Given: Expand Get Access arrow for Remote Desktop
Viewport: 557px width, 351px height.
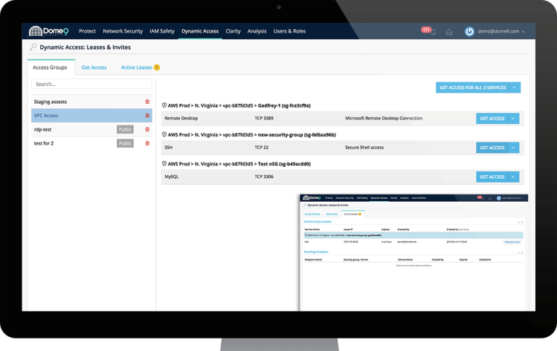Looking at the screenshot, I should (x=513, y=119).
